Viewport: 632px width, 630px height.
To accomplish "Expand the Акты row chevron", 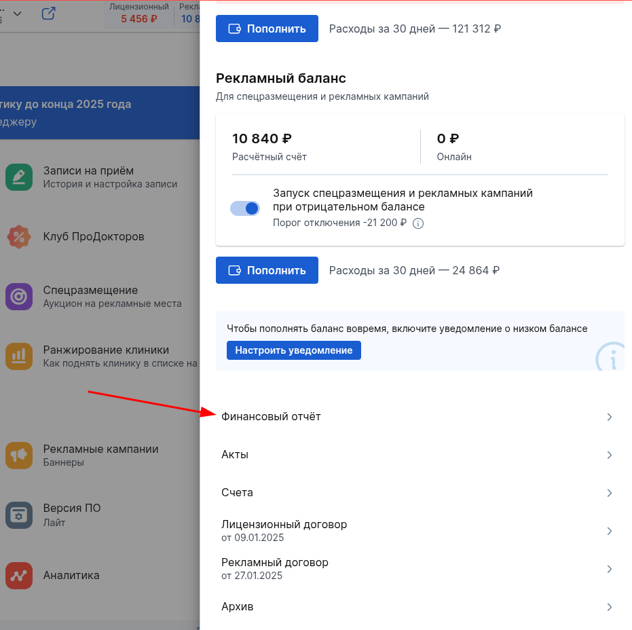I will pos(609,455).
